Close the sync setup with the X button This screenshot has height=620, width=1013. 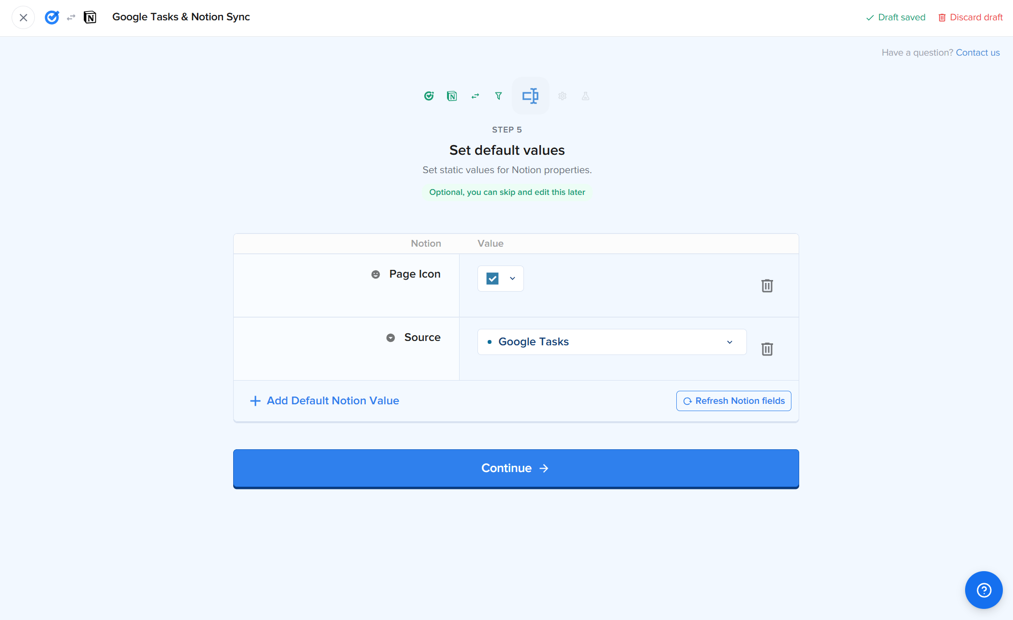tap(23, 18)
